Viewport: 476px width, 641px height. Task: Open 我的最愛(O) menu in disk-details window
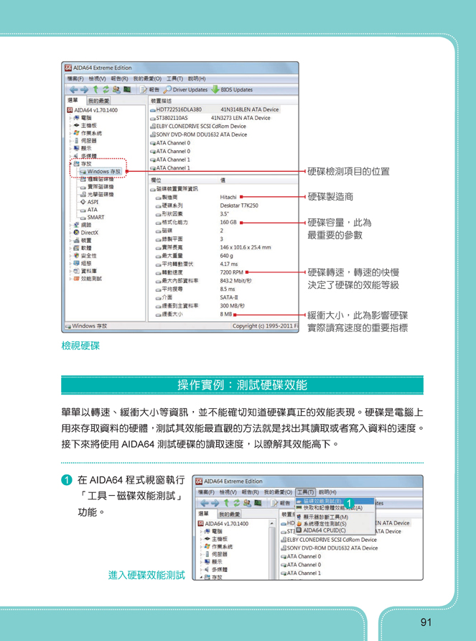click(x=147, y=78)
